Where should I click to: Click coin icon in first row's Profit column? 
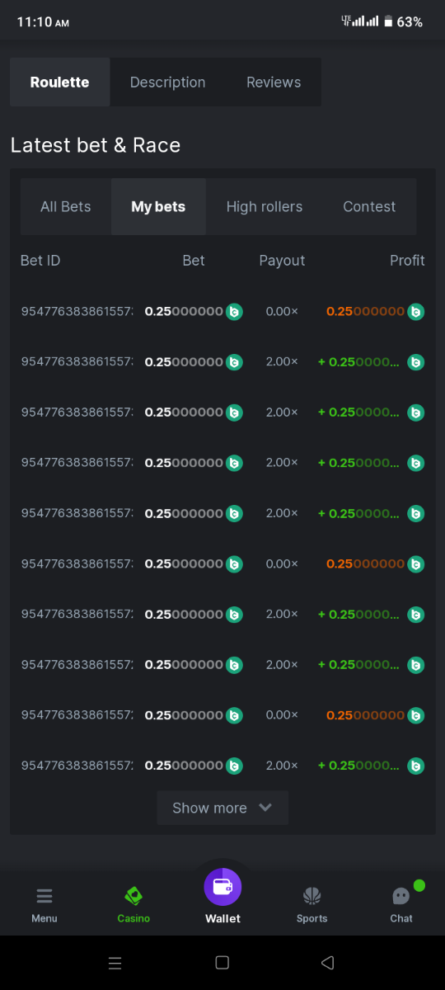coord(416,312)
